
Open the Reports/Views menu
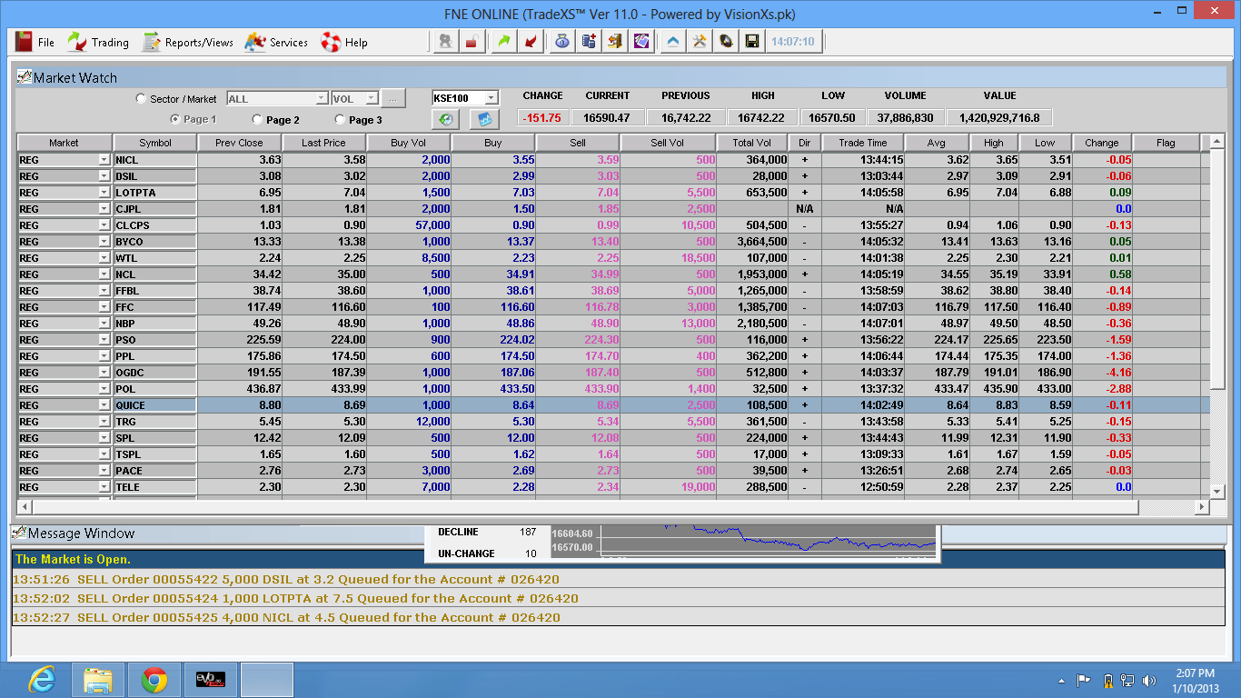tap(187, 41)
